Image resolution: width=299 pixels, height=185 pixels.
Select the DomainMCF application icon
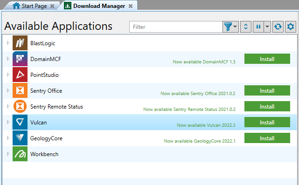pos(20,59)
